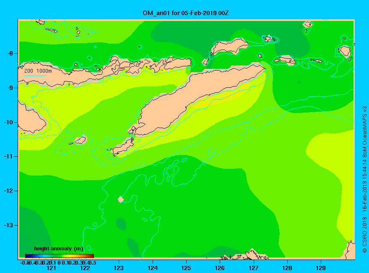
Task: Click the cyan sample line under "200 1000m"
Action: [34, 76]
